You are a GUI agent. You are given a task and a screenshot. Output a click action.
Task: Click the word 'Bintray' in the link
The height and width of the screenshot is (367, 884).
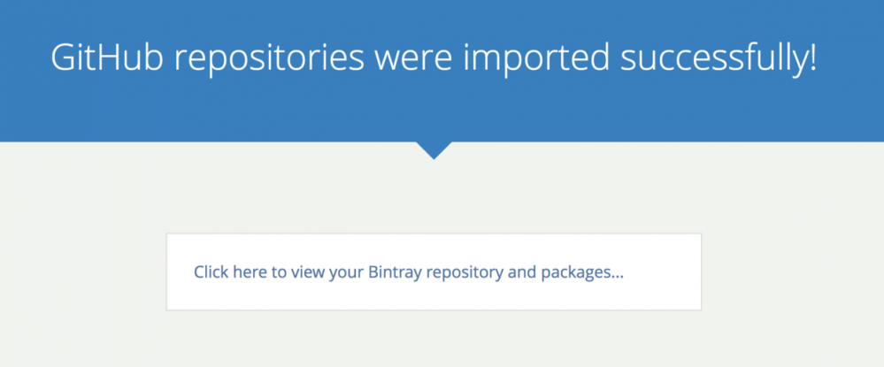click(394, 272)
